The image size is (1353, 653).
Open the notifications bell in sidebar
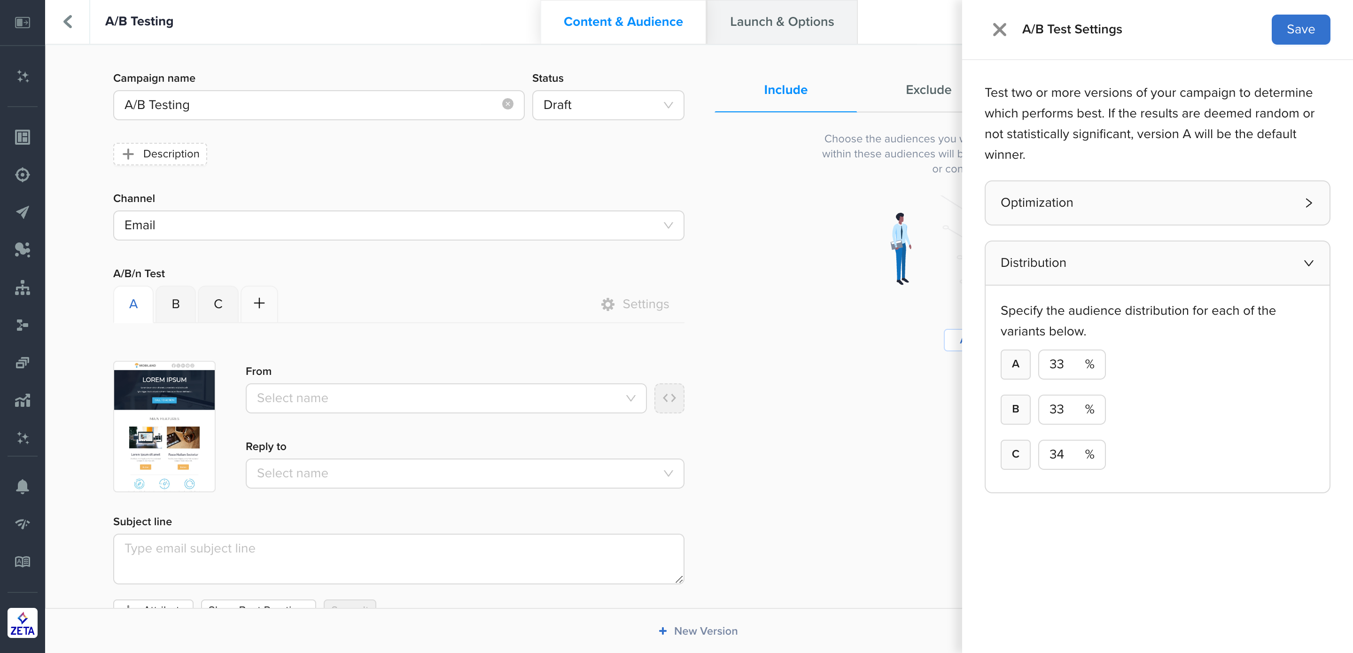pyautogui.click(x=23, y=486)
